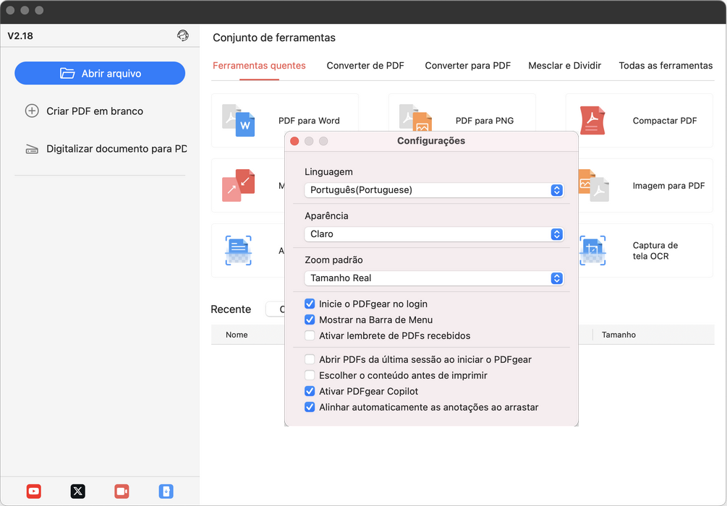The width and height of the screenshot is (727, 506).
Task: Check Escolher o conteúdo antes de imprimir
Action: pyautogui.click(x=310, y=375)
